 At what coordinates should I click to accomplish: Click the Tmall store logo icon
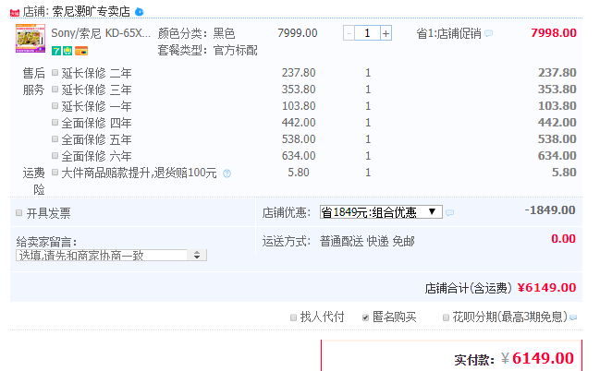(x=15, y=13)
